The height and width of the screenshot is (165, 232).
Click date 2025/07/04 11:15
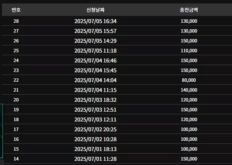point(95,90)
